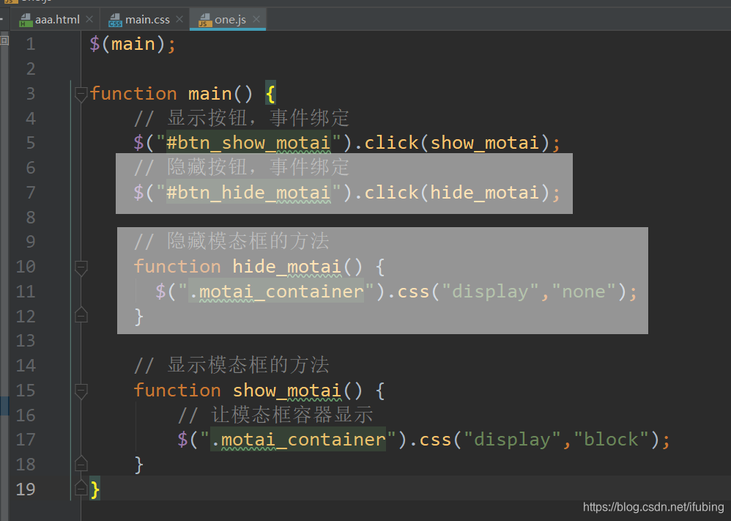Click the "$(main);" statement on line 1
Viewport: 731px width, 521px height.
pos(133,44)
